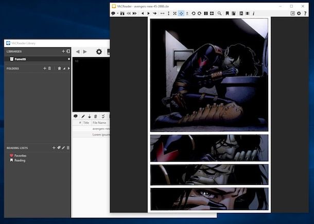
Task: Delete reading list with trash icon
Action: (68, 148)
